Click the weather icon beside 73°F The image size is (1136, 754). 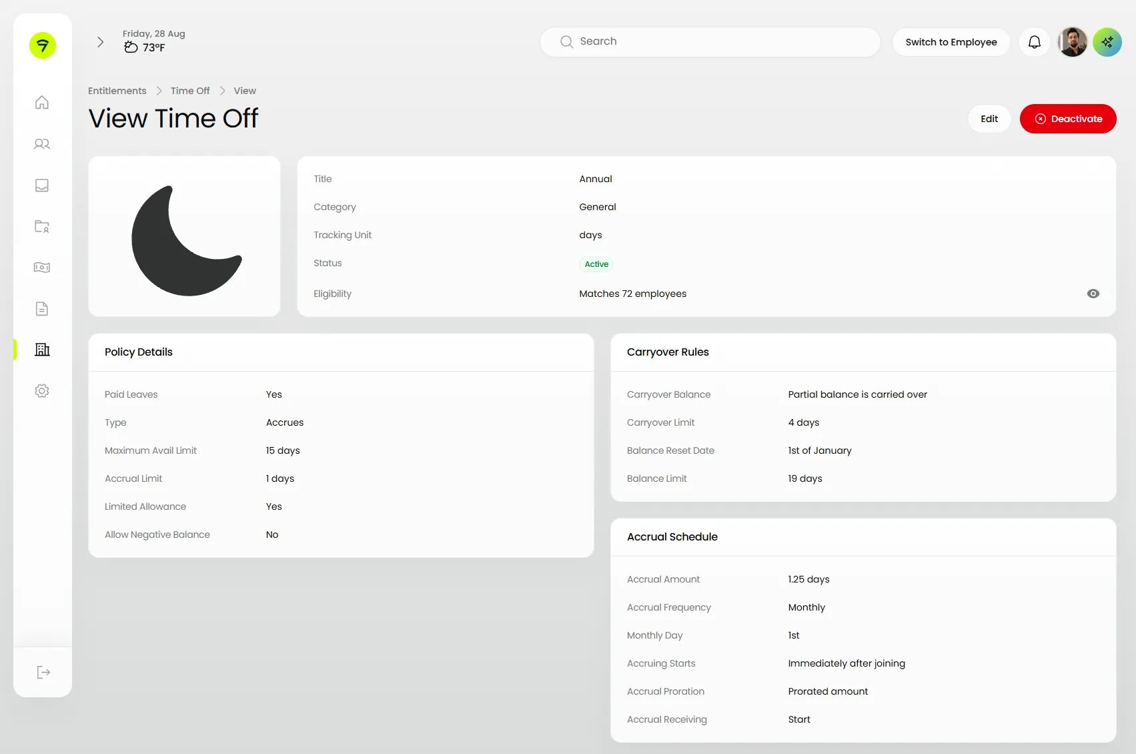coord(131,47)
